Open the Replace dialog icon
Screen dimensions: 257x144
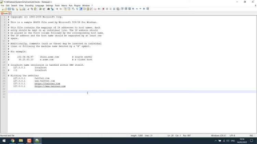click(x=52, y=9)
